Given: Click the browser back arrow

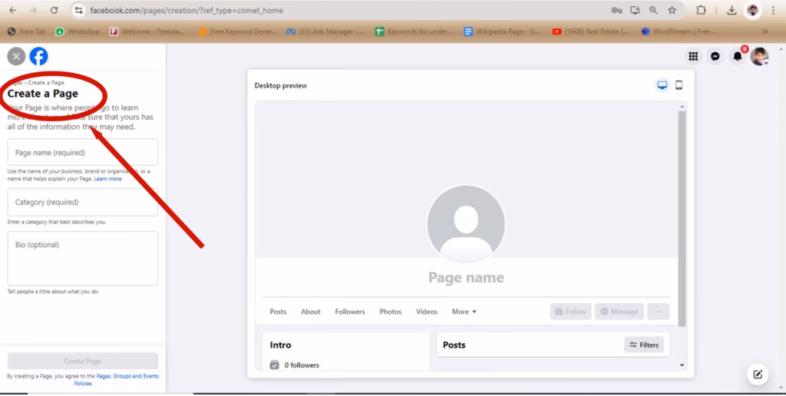Looking at the screenshot, I should coord(13,10).
